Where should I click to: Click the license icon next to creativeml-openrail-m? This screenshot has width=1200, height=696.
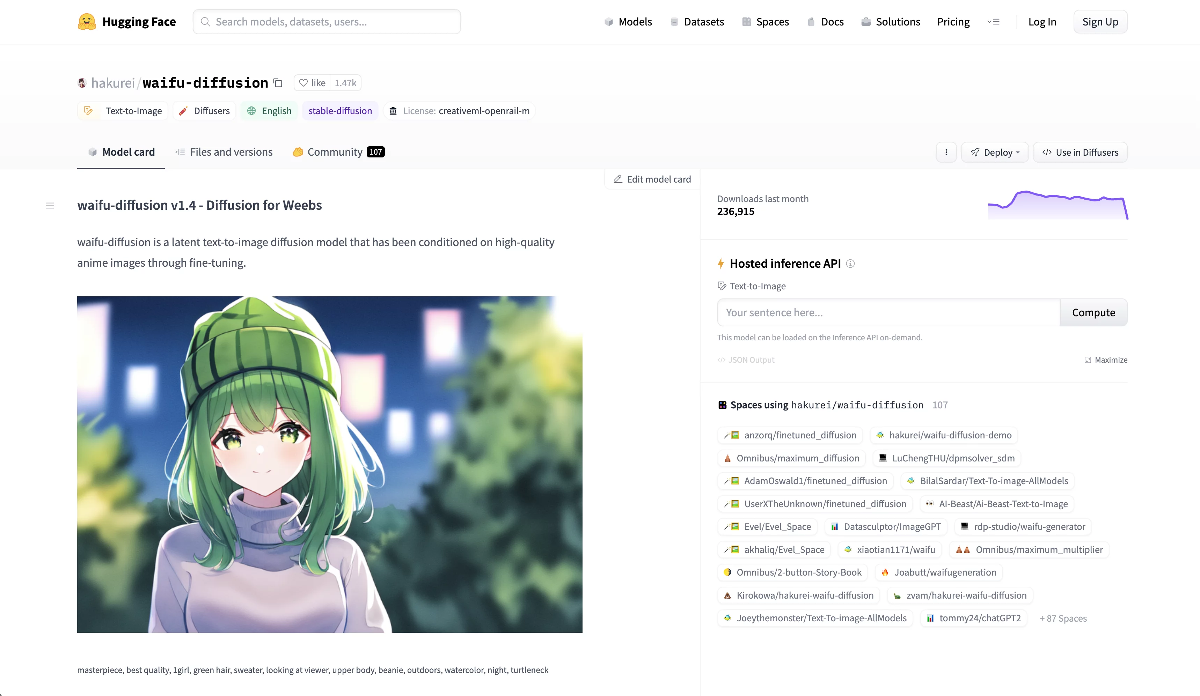(394, 110)
